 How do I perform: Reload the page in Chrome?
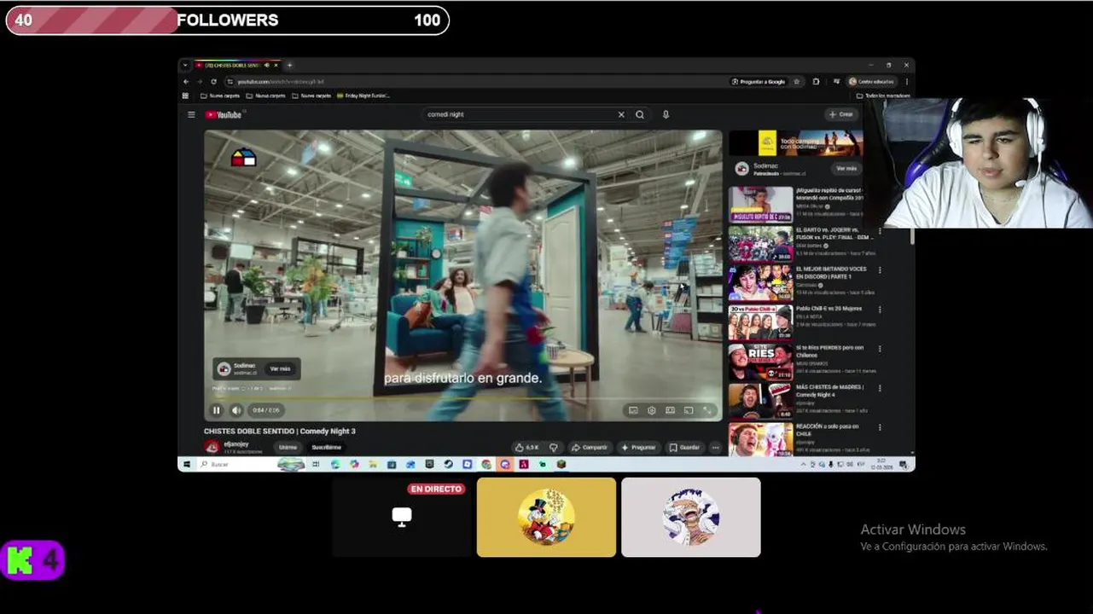point(213,82)
